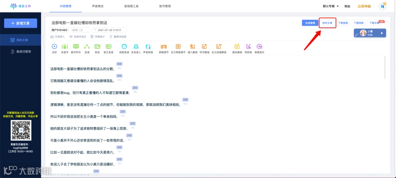Viewport: 396px width, 178px height.
Task: Click the 200 pause marker after 今天是周六
Action: (120, 147)
